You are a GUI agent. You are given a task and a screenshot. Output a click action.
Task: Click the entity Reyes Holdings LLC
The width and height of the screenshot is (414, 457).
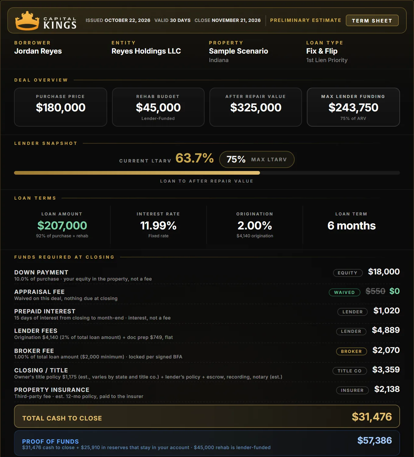coord(146,51)
